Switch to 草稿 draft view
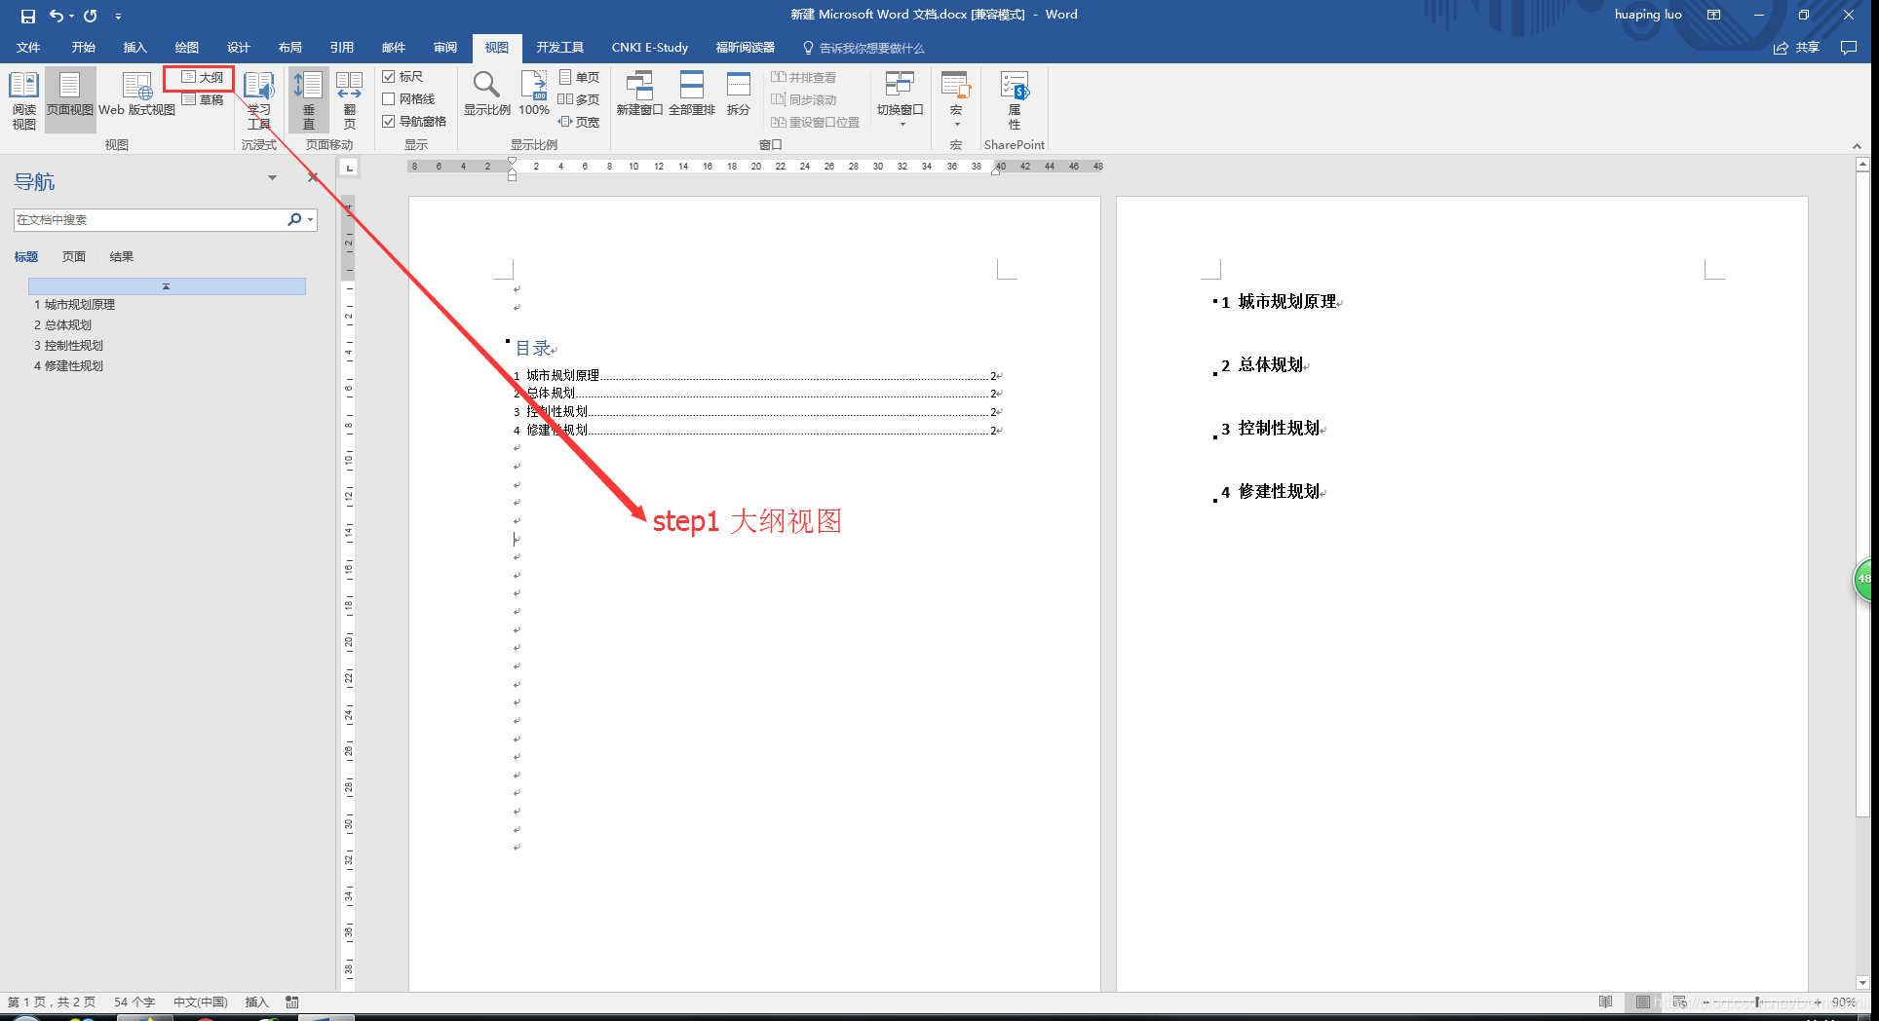Screen dimensions: 1879x1021 click(x=203, y=99)
